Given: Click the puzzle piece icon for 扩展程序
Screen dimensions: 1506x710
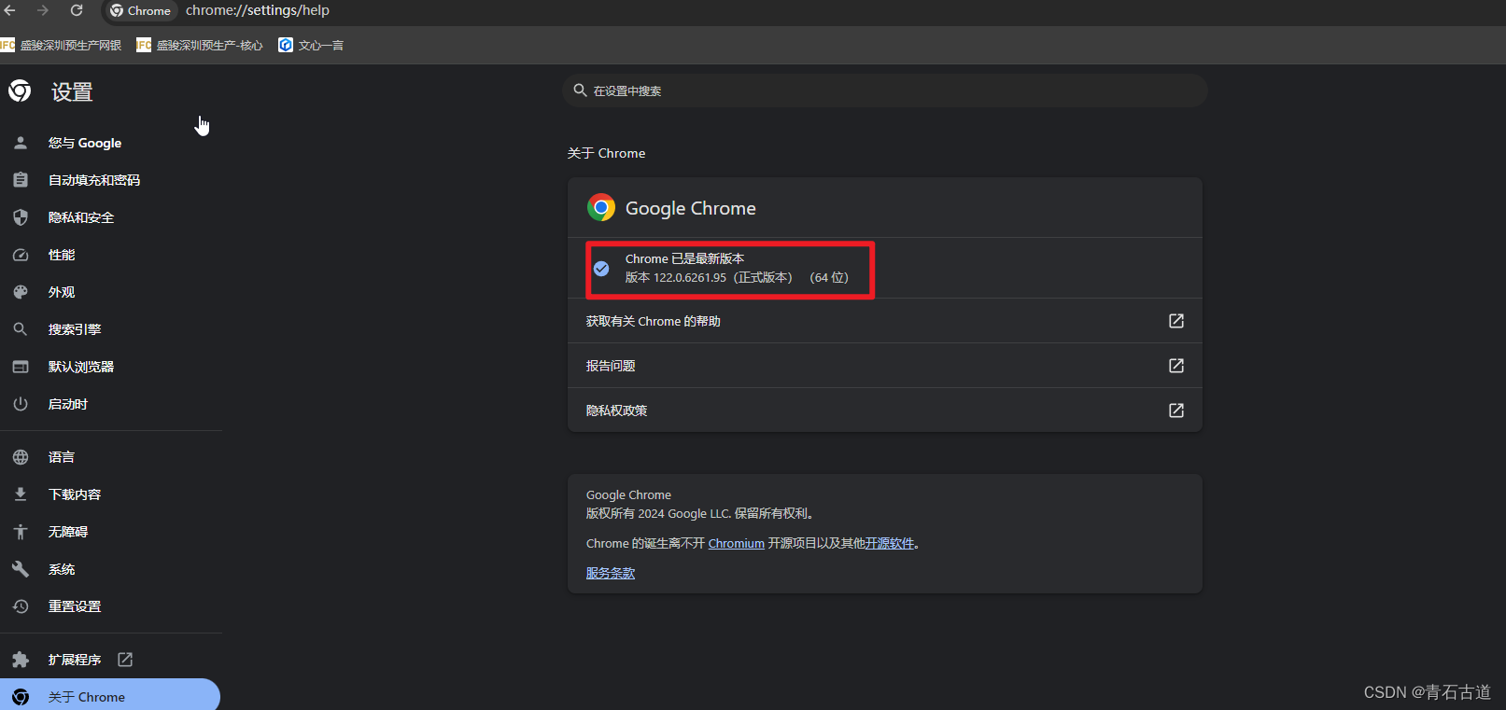Looking at the screenshot, I should coord(21,660).
